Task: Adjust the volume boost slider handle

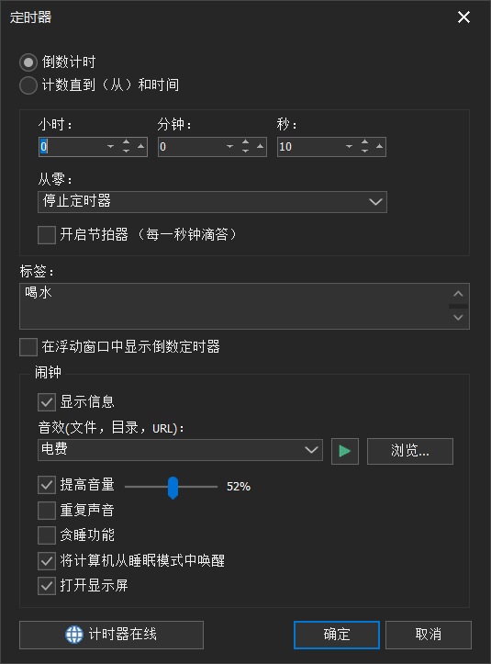Action: [x=173, y=488]
